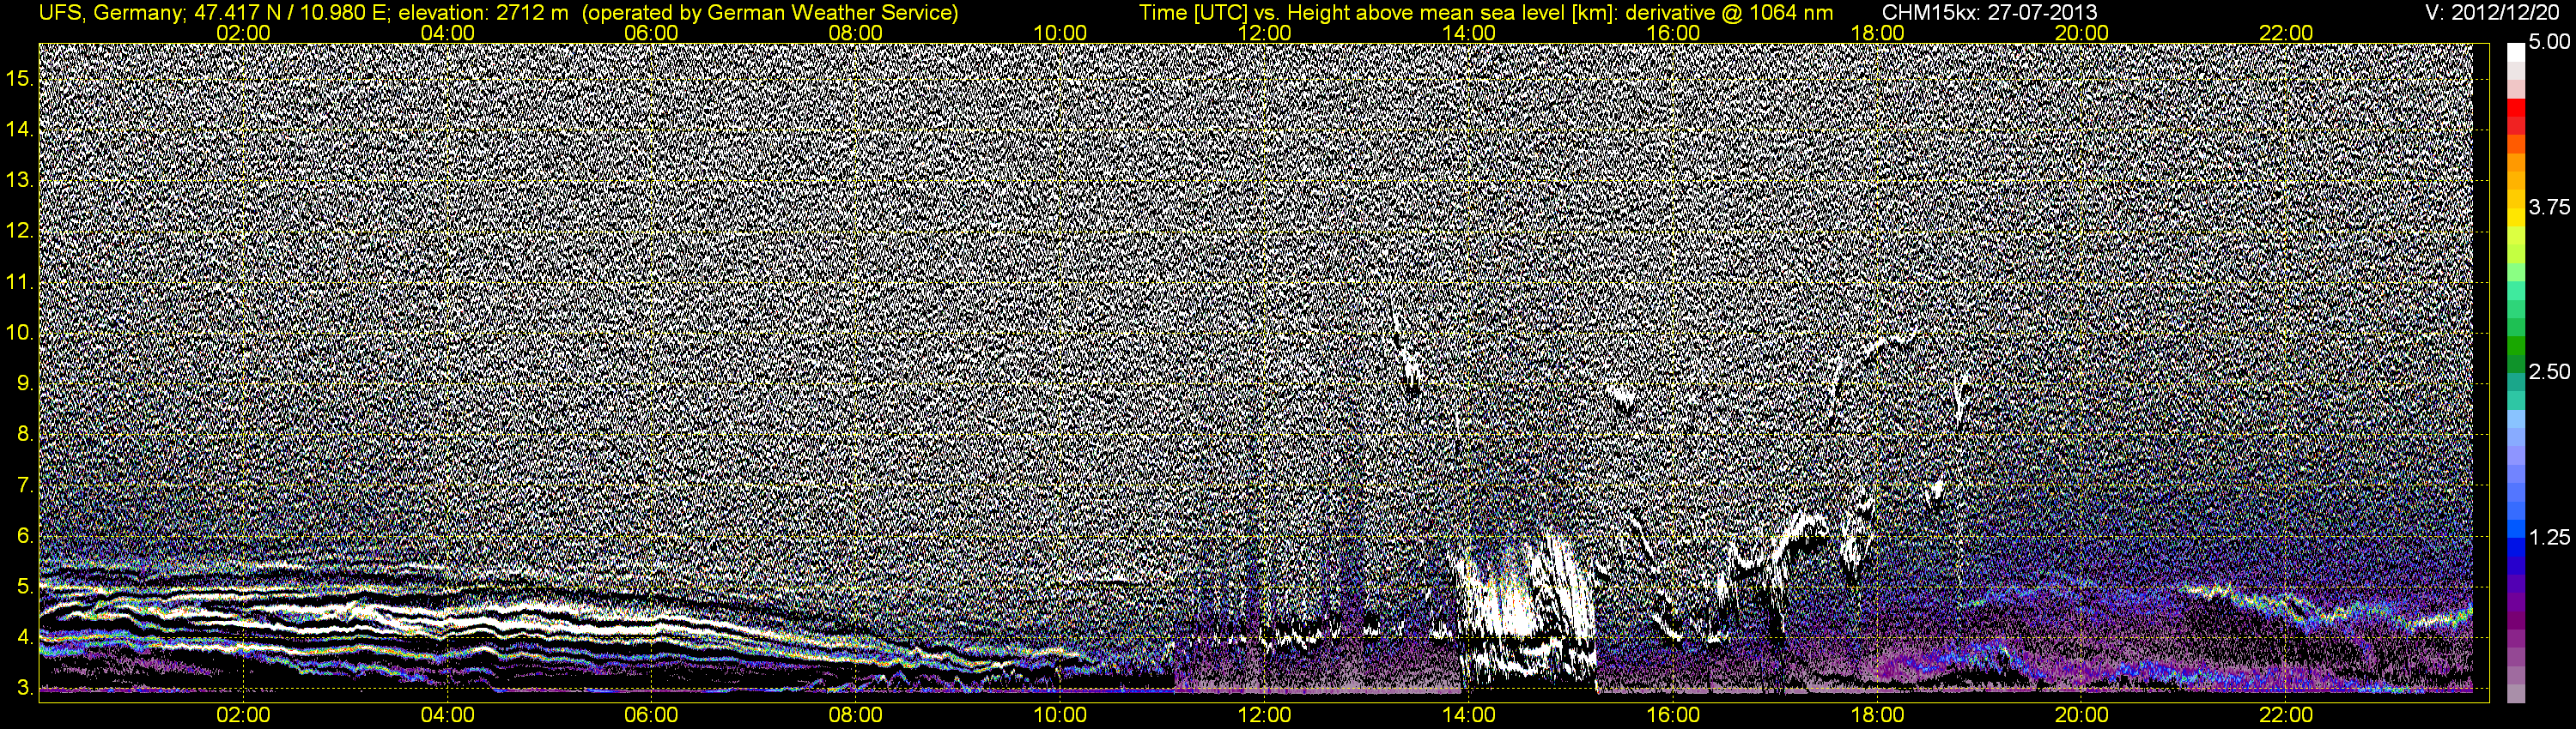Click the height axis label 3
Screen dimensions: 2576x729
pos(24,689)
